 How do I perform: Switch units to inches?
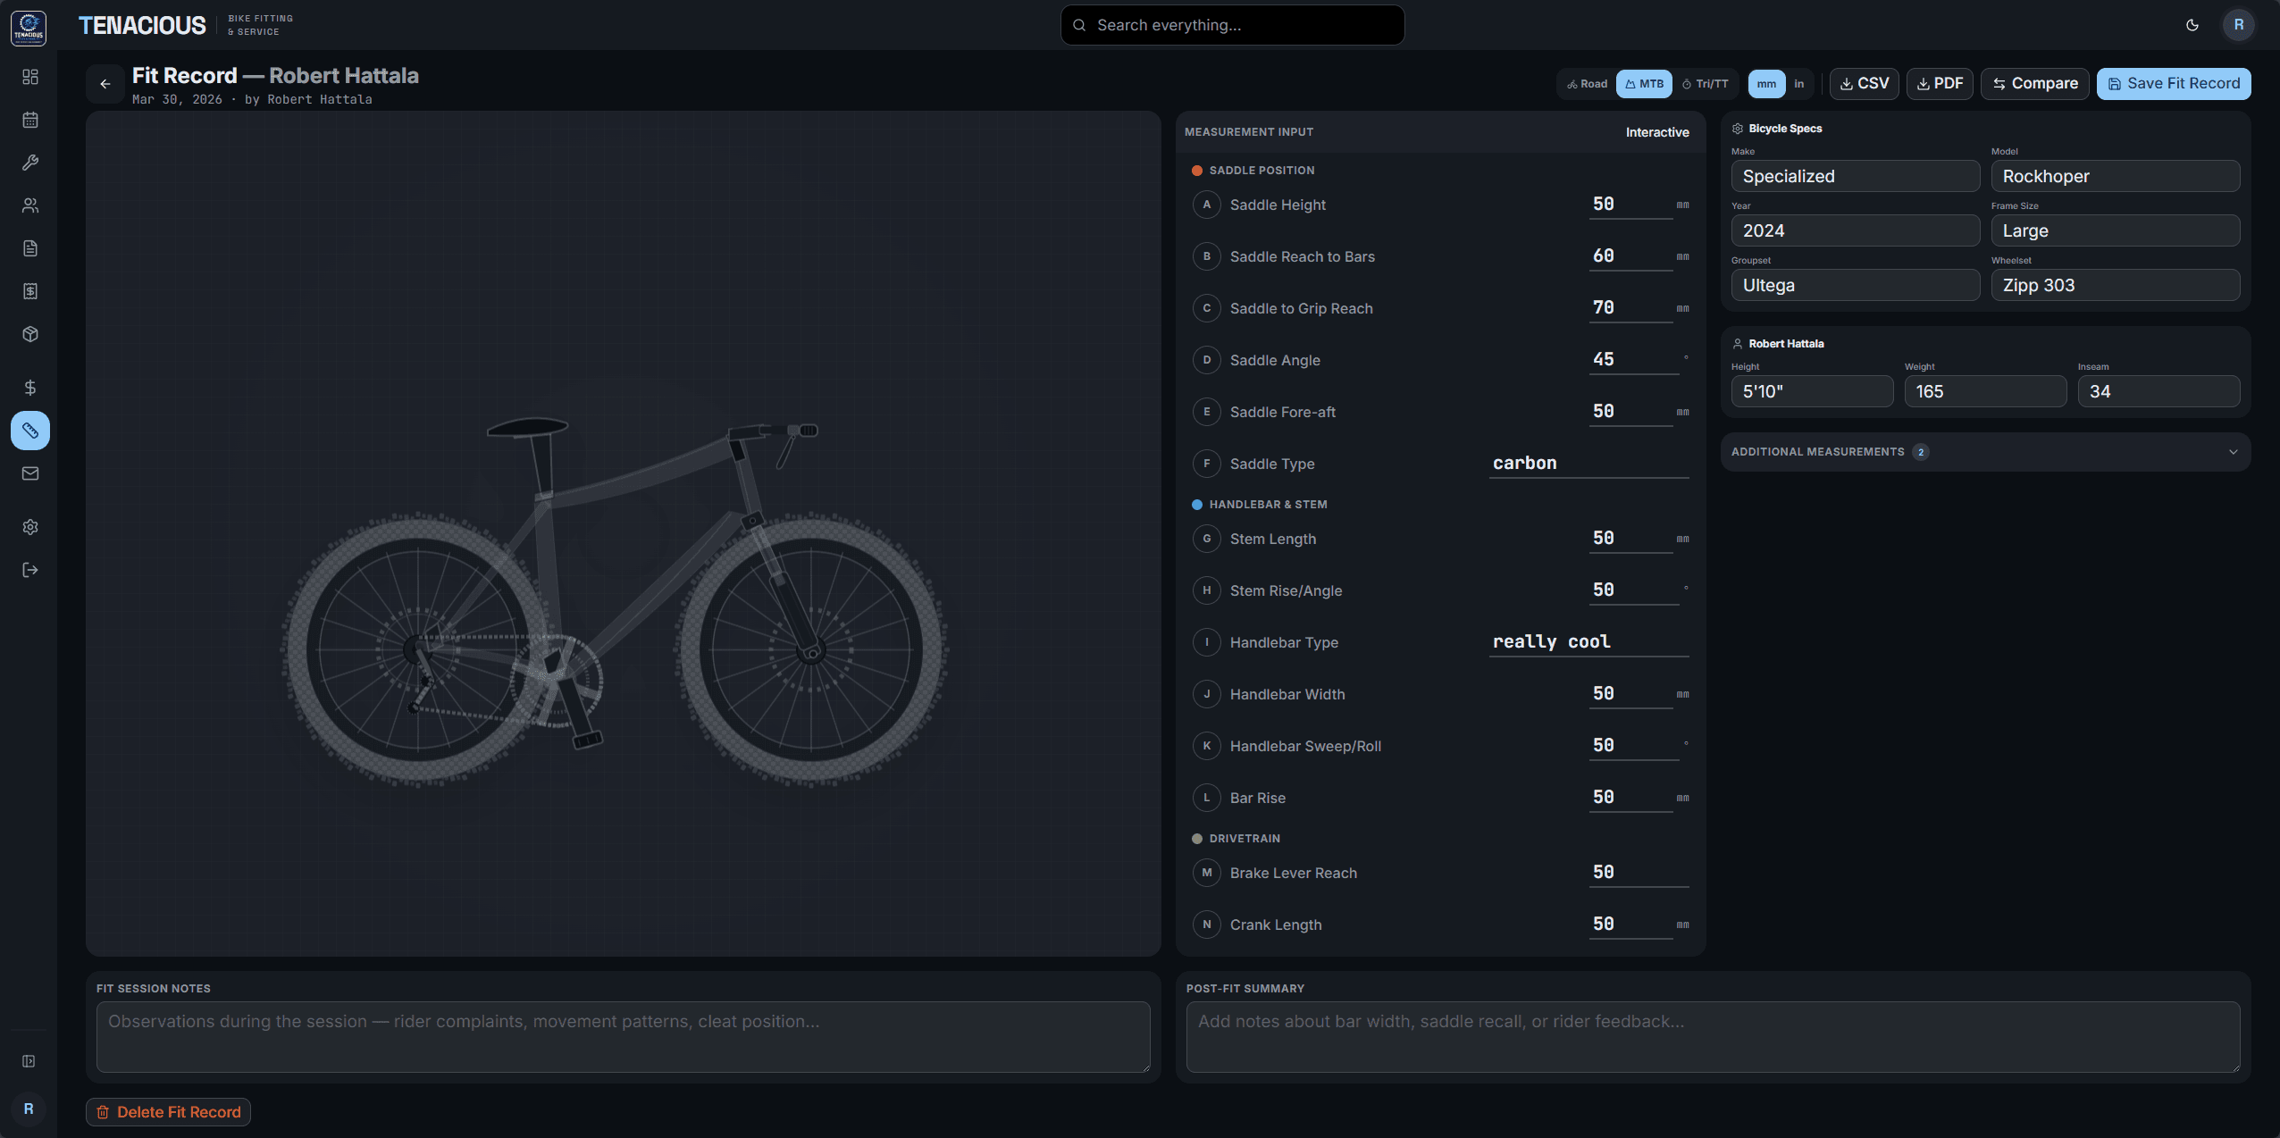[1799, 83]
